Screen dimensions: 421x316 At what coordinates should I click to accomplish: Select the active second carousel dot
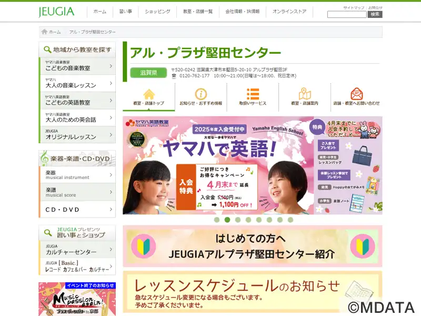[x=227, y=220]
